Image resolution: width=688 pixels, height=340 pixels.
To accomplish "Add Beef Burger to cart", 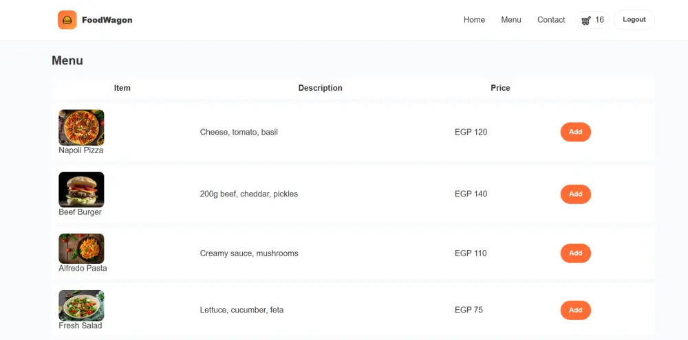I will [575, 194].
